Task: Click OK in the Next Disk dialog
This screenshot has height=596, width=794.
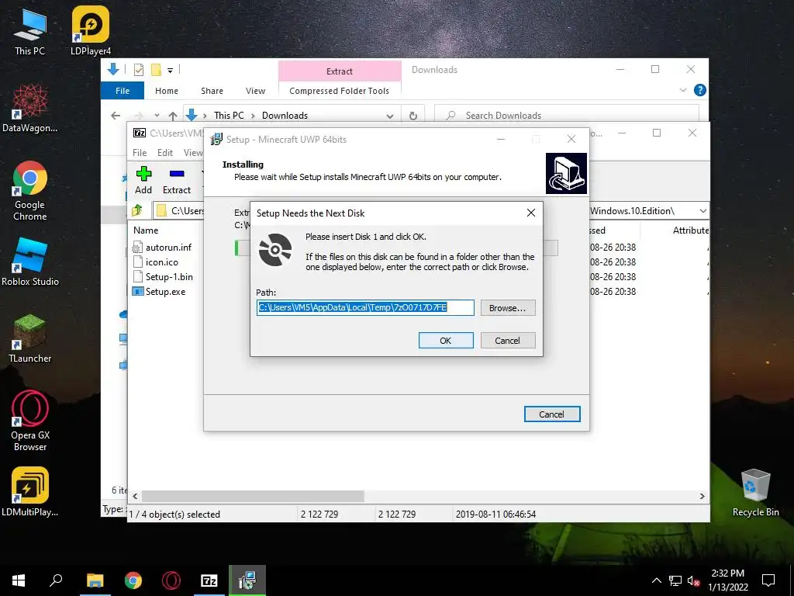Action: tap(446, 341)
